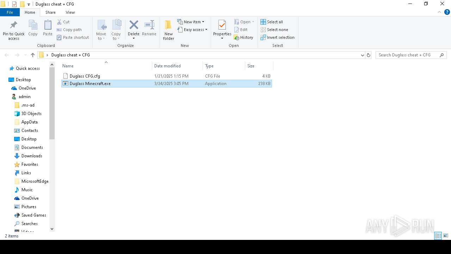Open Explorer Help question mark icon

pyautogui.click(x=447, y=12)
